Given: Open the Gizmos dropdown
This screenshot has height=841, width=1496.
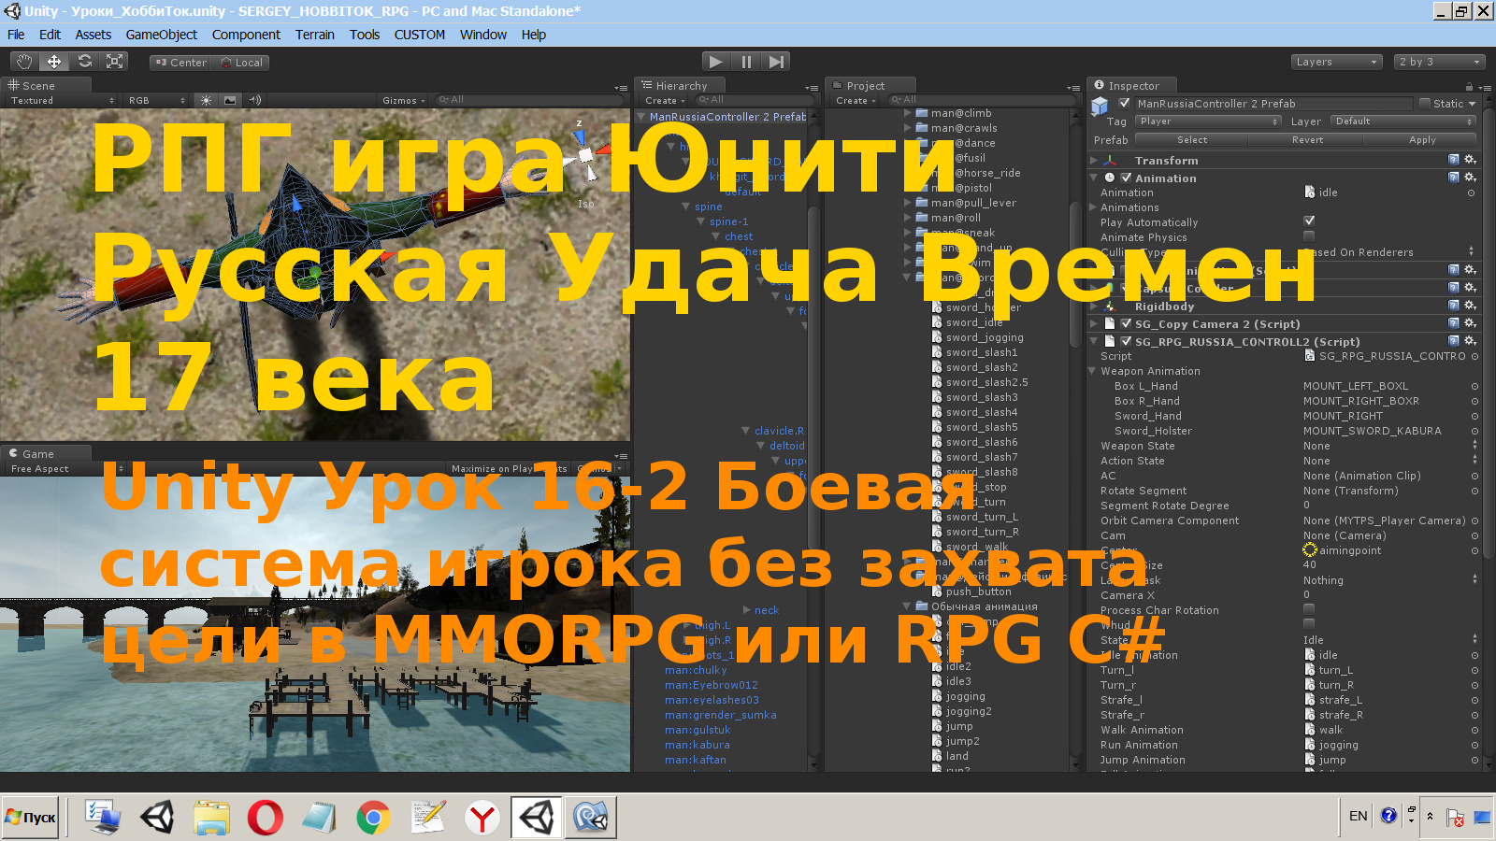Looking at the screenshot, I should point(403,100).
